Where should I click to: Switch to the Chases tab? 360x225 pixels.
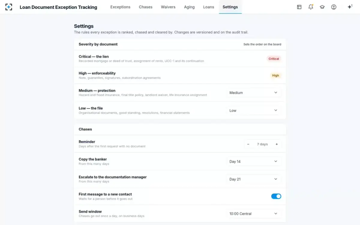[x=145, y=7]
